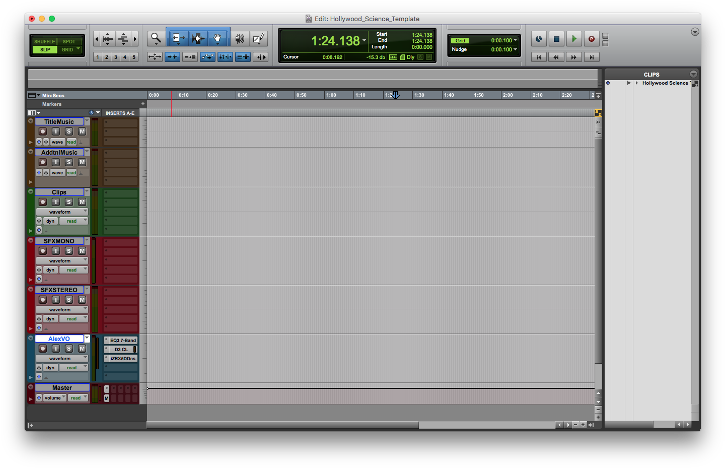Recall zoom preset 1

tap(98, 57)
